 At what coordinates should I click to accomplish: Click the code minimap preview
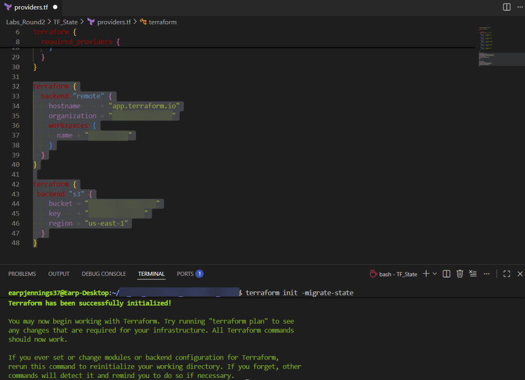tap(493, 46)
